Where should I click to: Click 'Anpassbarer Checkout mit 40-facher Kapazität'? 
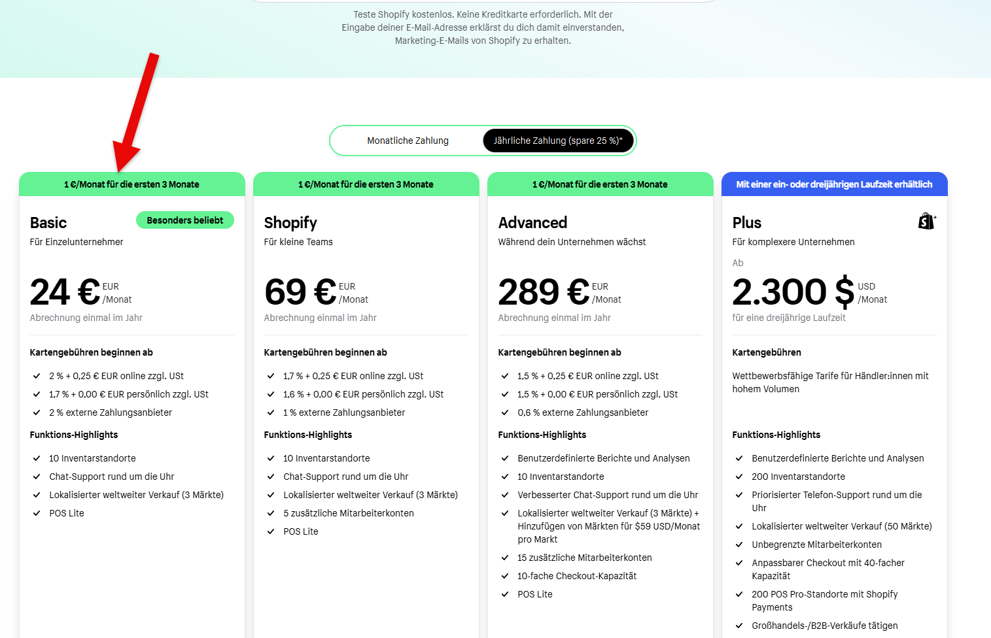pyautogui.click(x=828, y=569)
